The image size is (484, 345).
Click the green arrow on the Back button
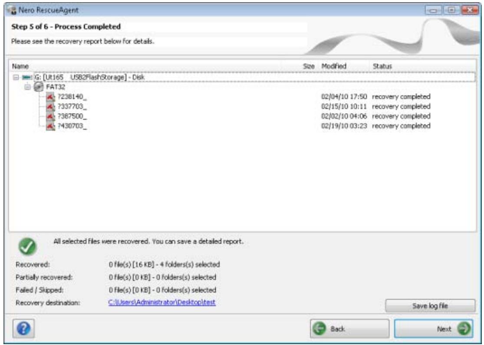pyautogui.click(x=319, y=329)
